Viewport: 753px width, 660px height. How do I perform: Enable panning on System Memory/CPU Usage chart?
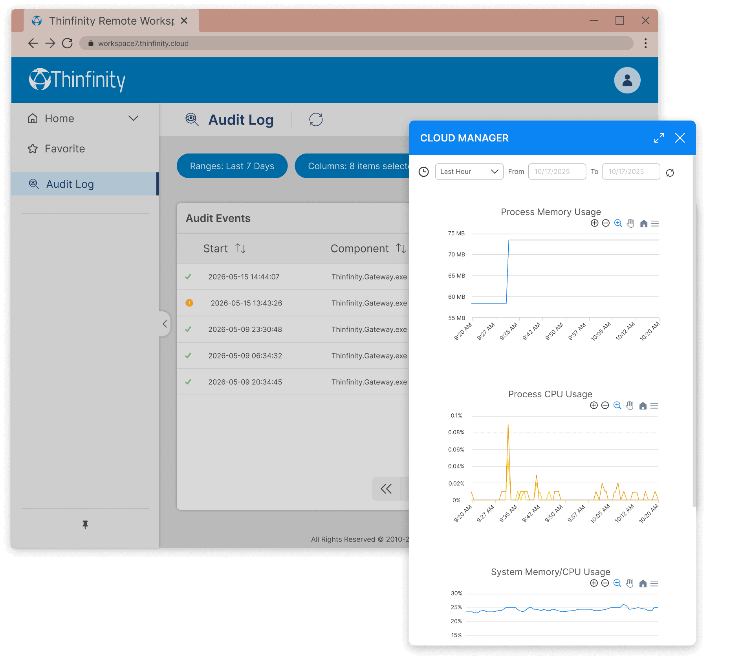[x=630, y=583]
